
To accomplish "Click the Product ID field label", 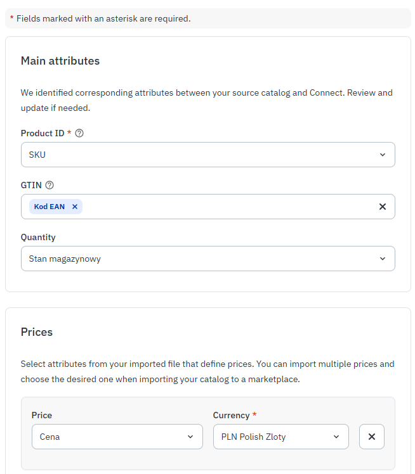I will click(43, 134).
